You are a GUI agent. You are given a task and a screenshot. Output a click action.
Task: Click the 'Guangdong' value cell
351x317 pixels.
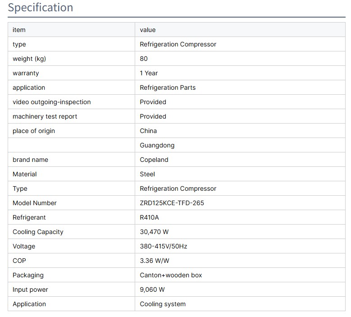pyautogui.click(x=157, y=145)
